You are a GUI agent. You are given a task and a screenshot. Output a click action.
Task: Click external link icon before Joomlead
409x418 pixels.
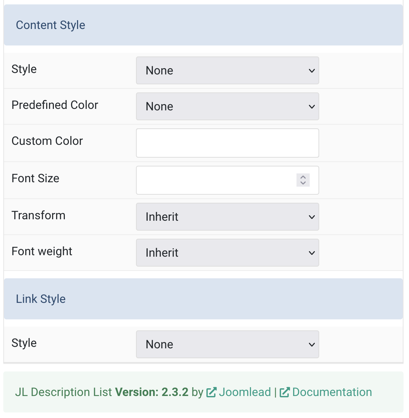point(211,392)
